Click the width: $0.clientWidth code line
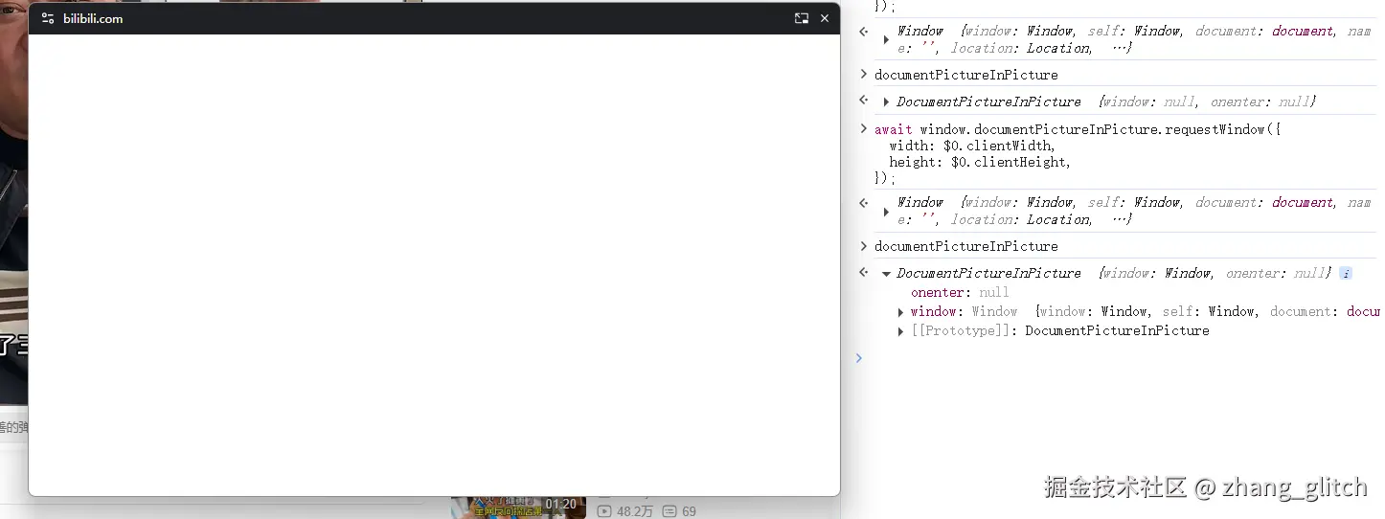The height and width of the screenshot is (519, 1385). click(x=972, y=146)
